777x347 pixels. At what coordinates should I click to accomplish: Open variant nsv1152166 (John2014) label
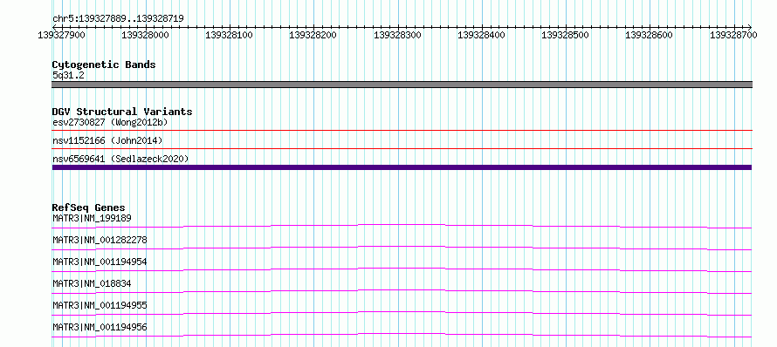tap(107, 140)
